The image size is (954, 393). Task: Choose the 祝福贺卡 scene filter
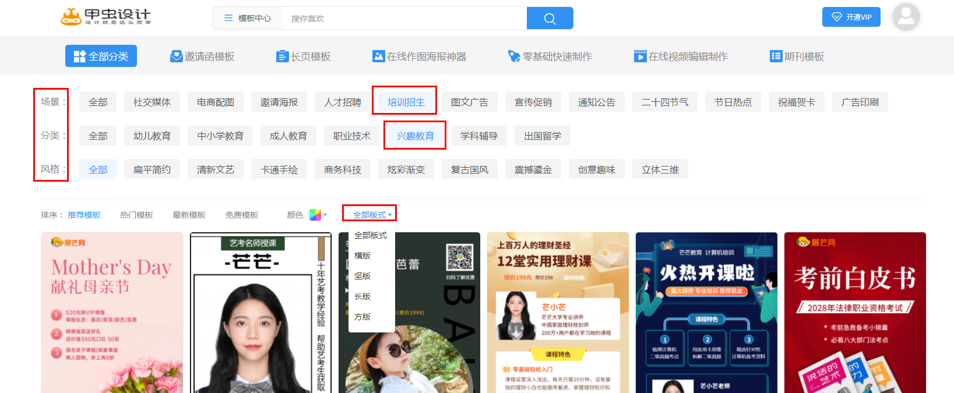[x=797, y=102]
